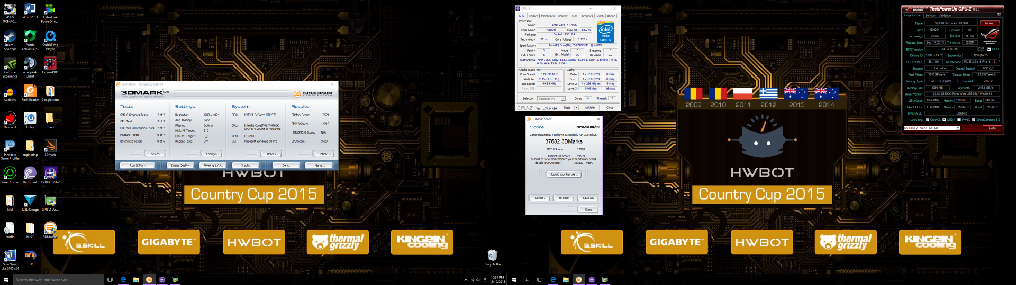
Task: Open the Crack folder on the desktop
Action: point(50,121)
